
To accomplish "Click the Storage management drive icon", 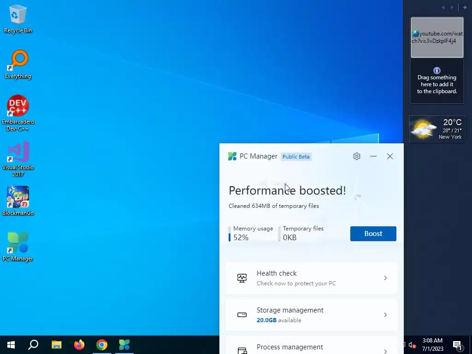I will point(242,315).
